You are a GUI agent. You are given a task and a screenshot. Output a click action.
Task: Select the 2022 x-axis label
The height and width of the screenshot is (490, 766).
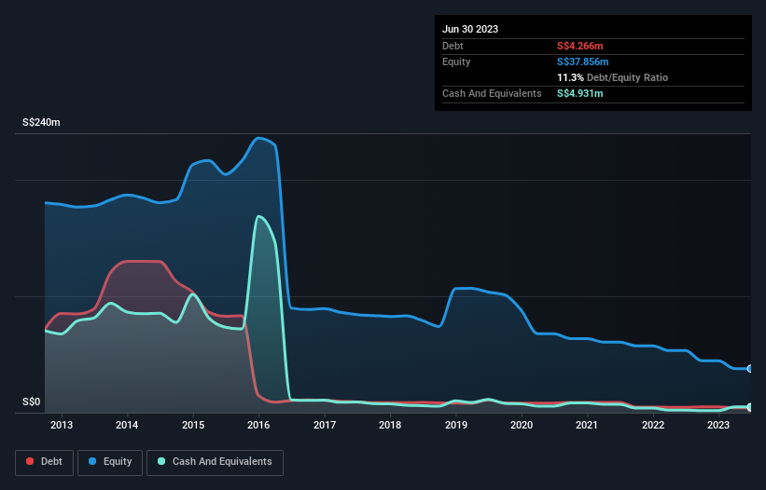click(653, 425)
